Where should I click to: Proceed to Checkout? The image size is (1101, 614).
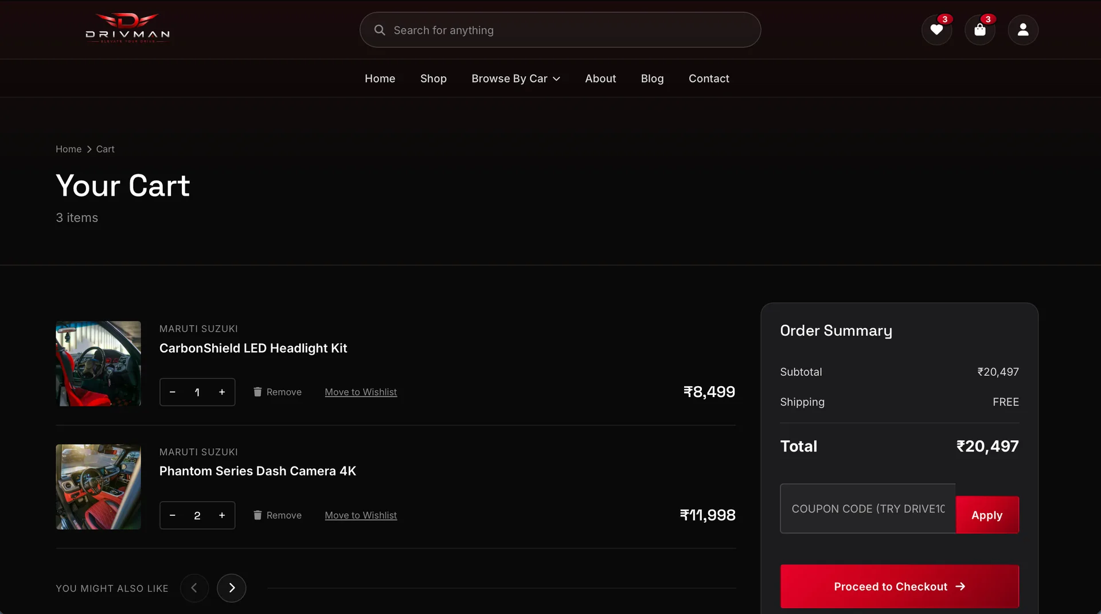point(899,586)
